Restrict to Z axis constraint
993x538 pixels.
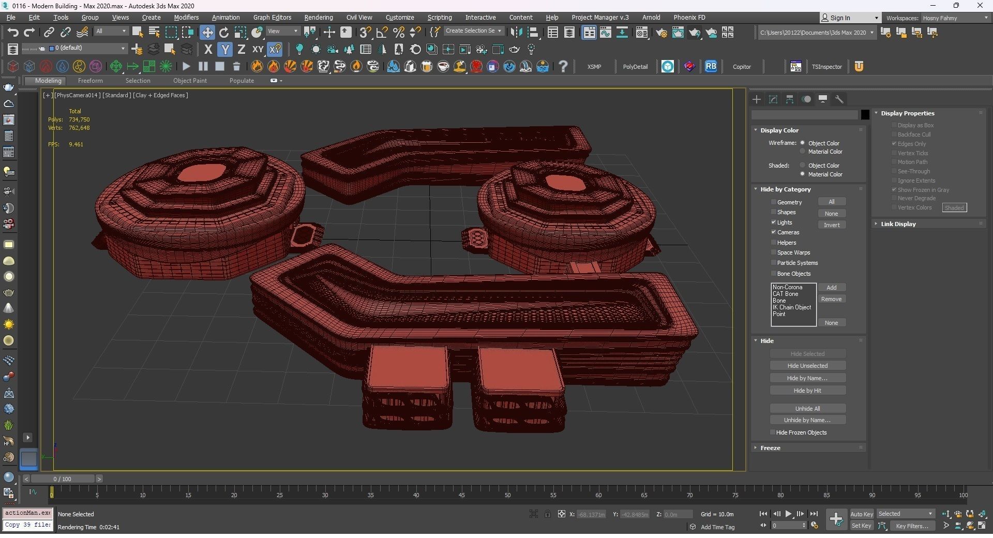pyautogui.click(x=241, y=49)
